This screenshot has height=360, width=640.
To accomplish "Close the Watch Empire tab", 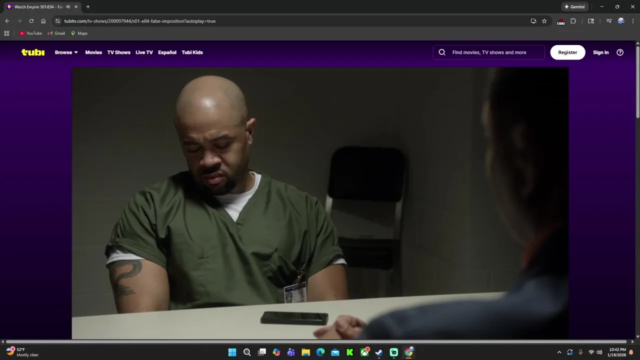I will tap(76, 7).
